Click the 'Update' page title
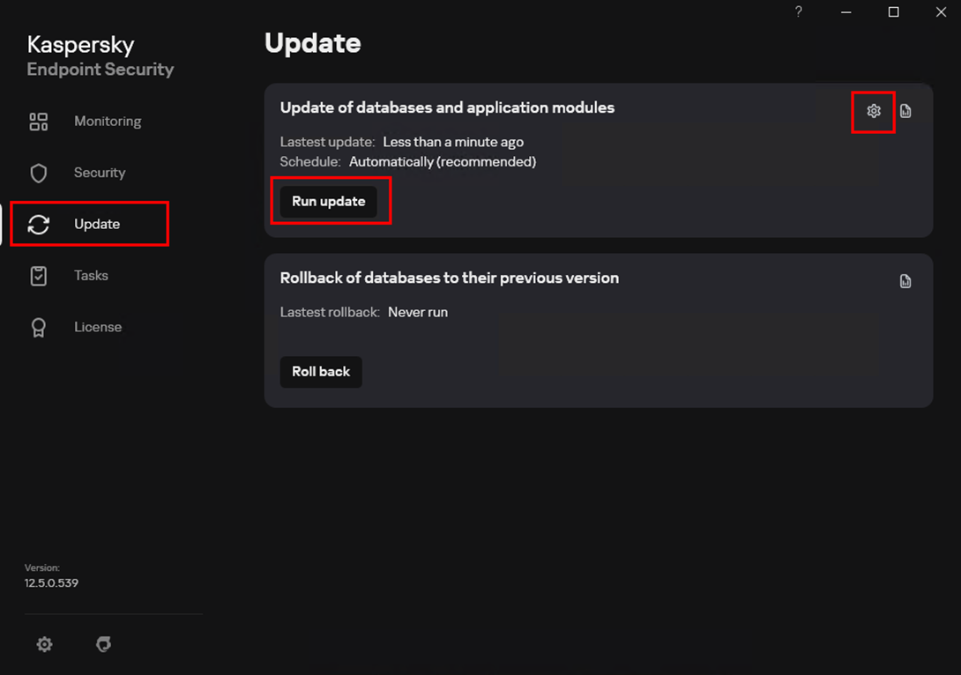This screenshot has width=961, height=675. coord(313,43)
